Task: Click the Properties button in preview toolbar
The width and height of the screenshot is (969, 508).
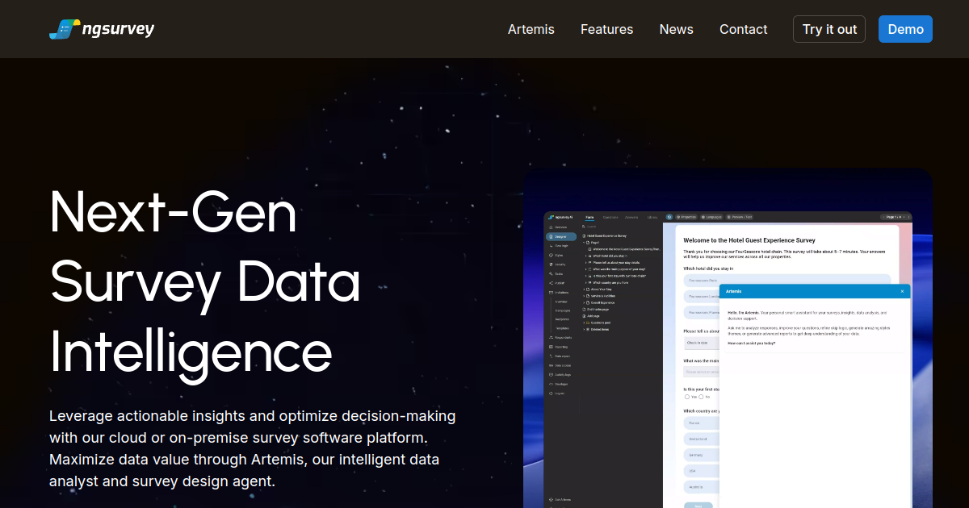Action: [x=686, y=217]
